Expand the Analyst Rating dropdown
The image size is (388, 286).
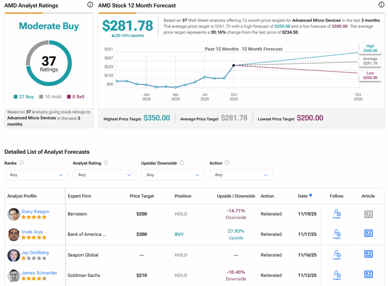104,175
